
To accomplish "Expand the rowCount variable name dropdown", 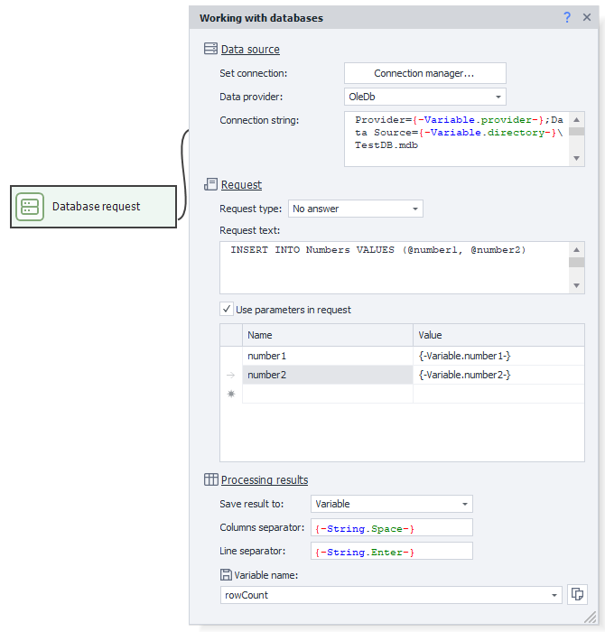I will [554, 595].
